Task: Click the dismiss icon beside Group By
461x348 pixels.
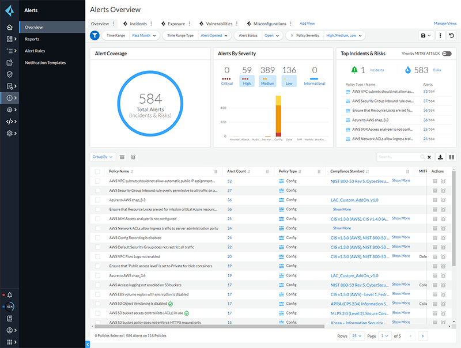Action: tap(122, 157)
